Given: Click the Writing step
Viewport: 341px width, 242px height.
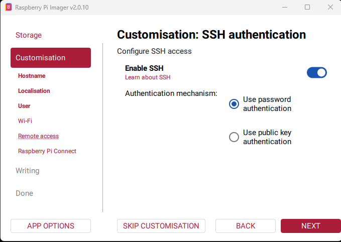Looking at the screenshot, I should [28, 171].
